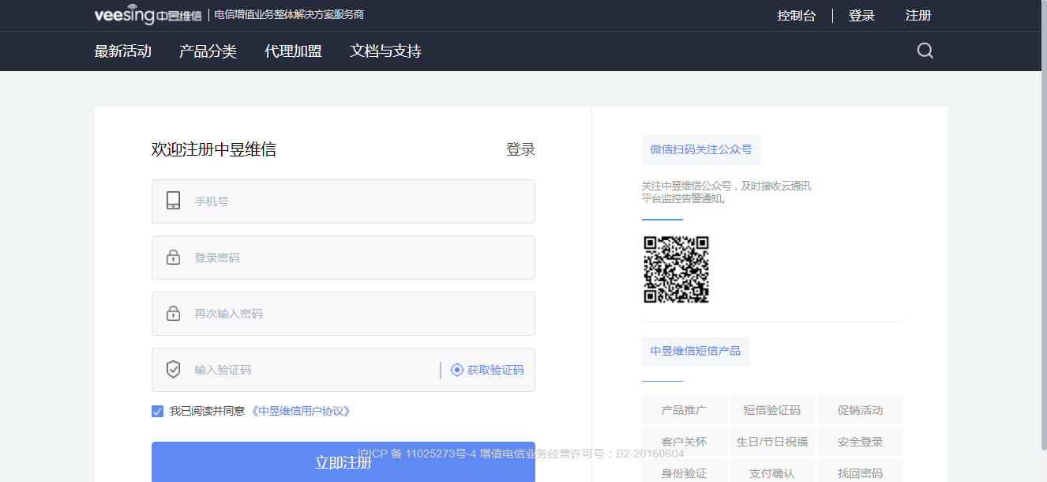1047x482 pixels.
Task: Open the 《中昱维信用户协议》 link
Action: [301, 411]
